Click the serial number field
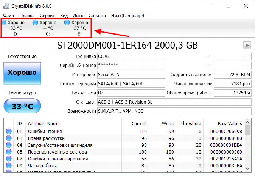Viewport: 255px width, 176px height. tap(131, 65)
